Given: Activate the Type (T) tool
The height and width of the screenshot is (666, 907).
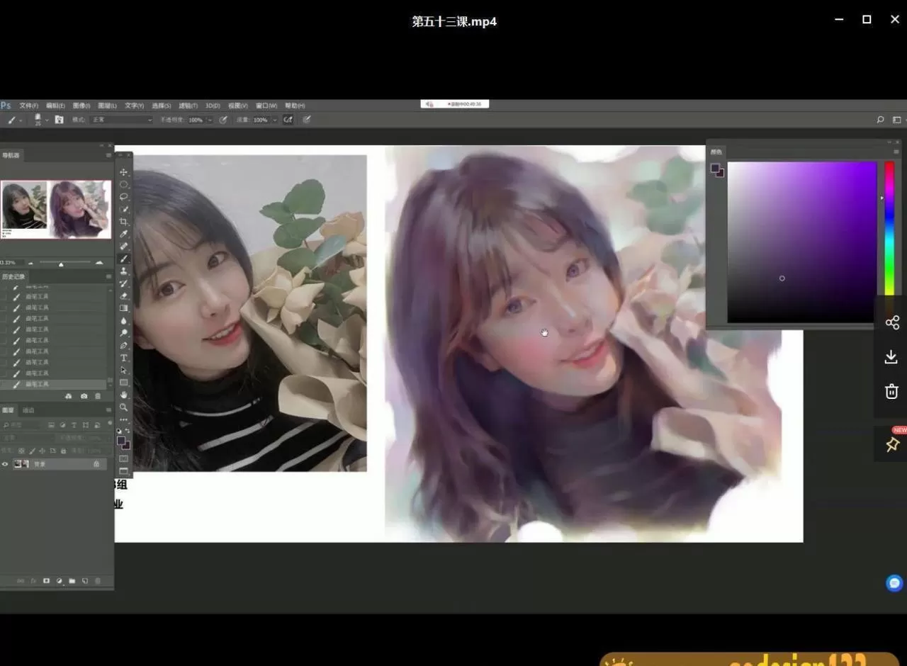Looking at the screenshot, I should [124, 358].
